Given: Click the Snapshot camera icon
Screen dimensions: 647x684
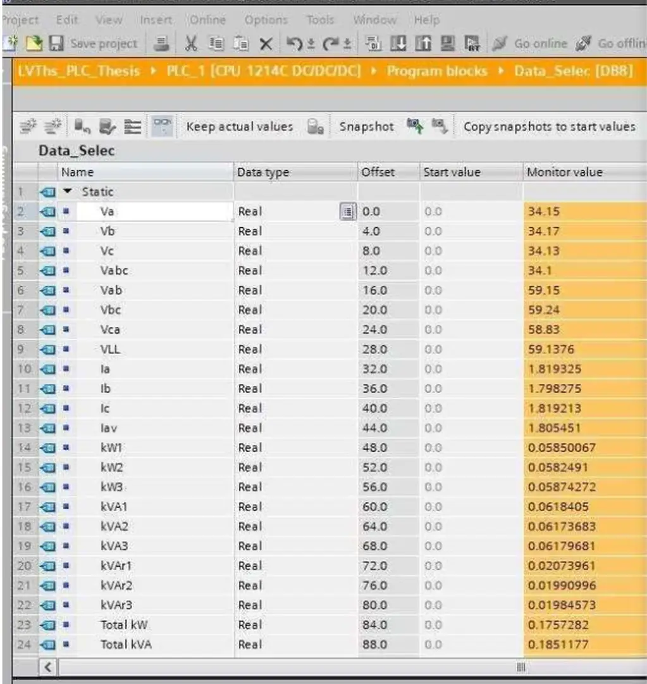Looking at the screenshot, I should 316,127.
